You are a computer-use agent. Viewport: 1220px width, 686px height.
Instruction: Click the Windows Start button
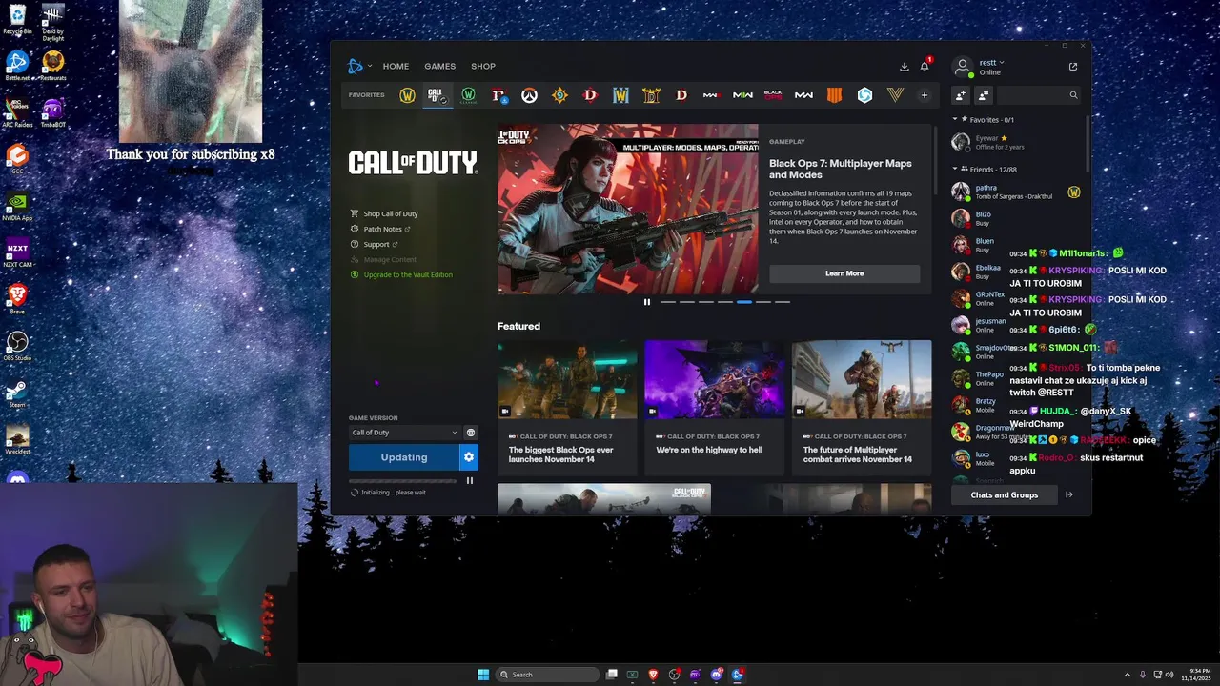pos(483,675)
